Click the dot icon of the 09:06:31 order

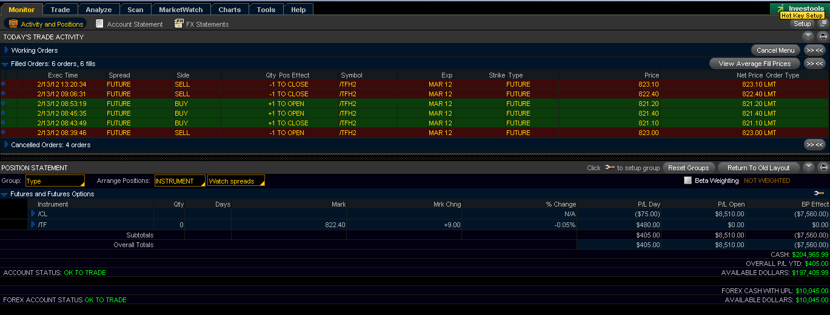click(3, 94)
